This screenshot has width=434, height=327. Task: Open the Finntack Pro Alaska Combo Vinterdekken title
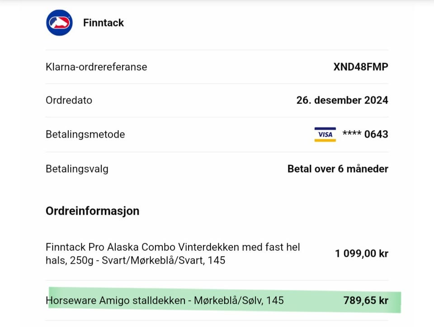pos(172,248)
